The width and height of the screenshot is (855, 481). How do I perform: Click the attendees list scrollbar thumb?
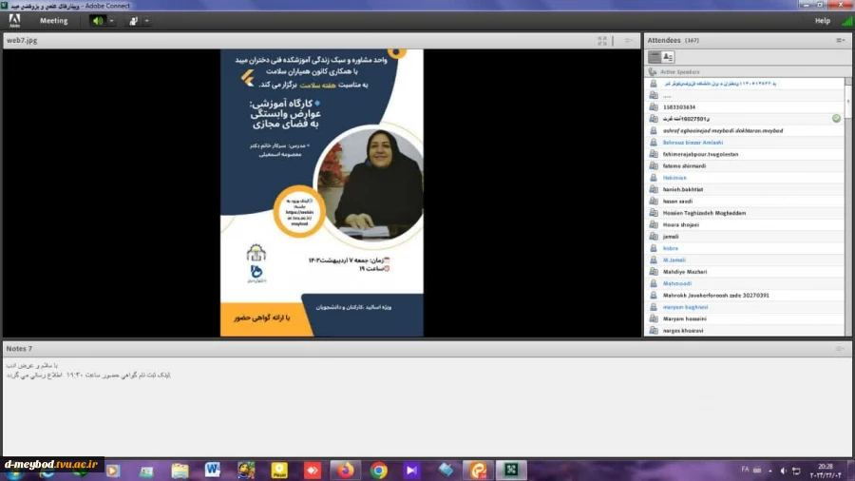coord(848,102)
